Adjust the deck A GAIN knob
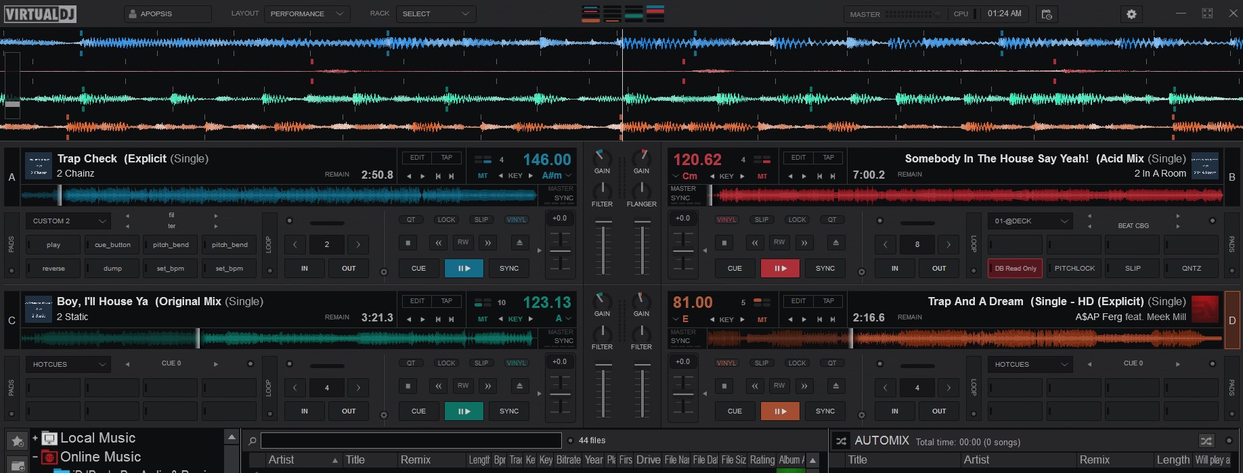This screenshot has height=473, width=1243. pyautogui.click(x=601, y=158)
